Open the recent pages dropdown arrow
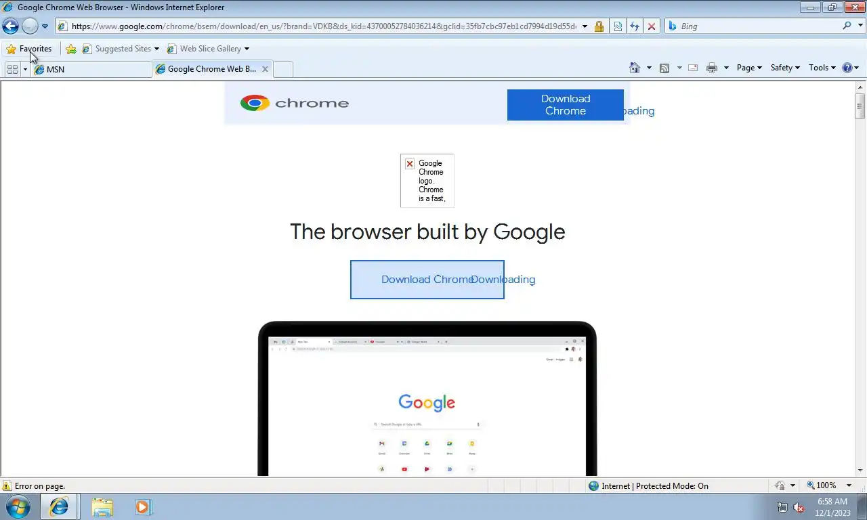This screenshot has height=520, width=867. tap(45, 26)
